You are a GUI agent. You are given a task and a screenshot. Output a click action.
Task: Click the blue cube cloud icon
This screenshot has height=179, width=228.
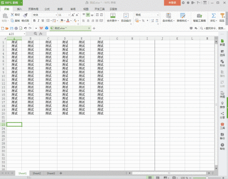pos(47,28)
